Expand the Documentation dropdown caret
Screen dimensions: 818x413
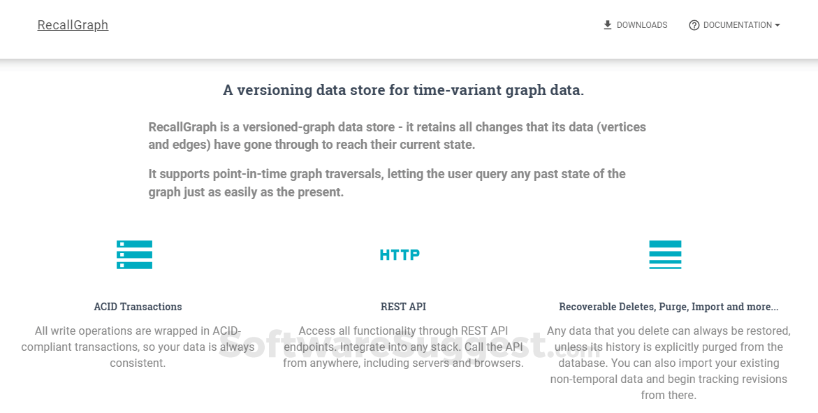coord(777,25)
